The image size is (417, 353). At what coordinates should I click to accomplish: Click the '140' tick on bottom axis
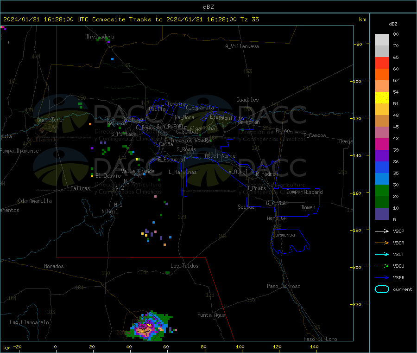(x=314, y=347)
